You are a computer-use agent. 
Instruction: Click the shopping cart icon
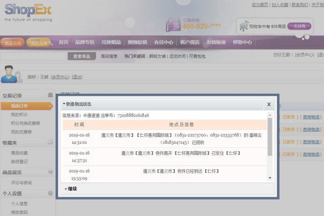(x=243, y=26)
